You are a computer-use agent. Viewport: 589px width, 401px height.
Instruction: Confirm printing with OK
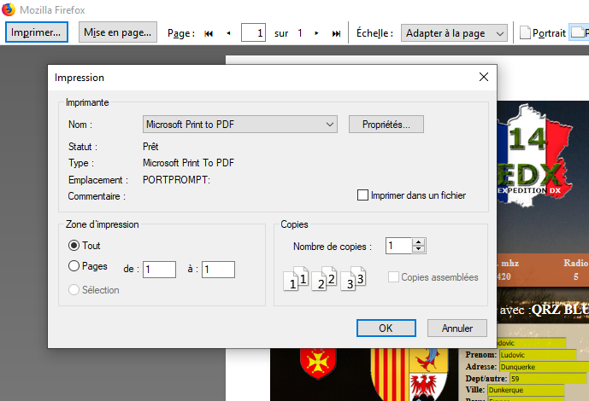tap(386, 328)
